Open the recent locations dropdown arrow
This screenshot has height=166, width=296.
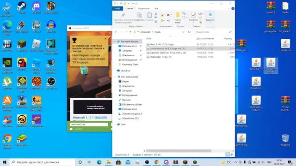click(x=126, y=32)
